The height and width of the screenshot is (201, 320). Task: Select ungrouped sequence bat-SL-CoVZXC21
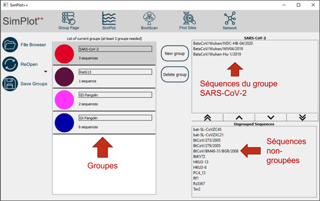point(208,135)
